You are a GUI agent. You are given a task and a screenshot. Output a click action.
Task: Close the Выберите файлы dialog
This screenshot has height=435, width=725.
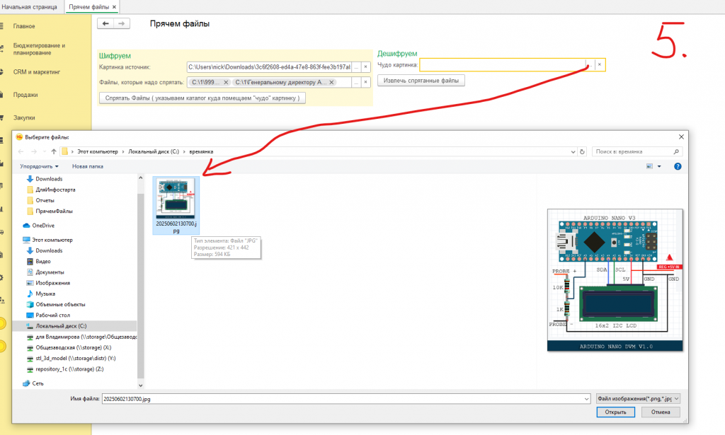[681, 137]
